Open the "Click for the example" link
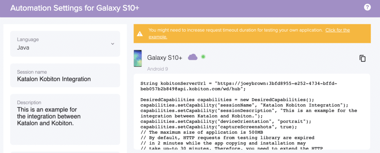 pyautogui.click(x=337, y=30)
